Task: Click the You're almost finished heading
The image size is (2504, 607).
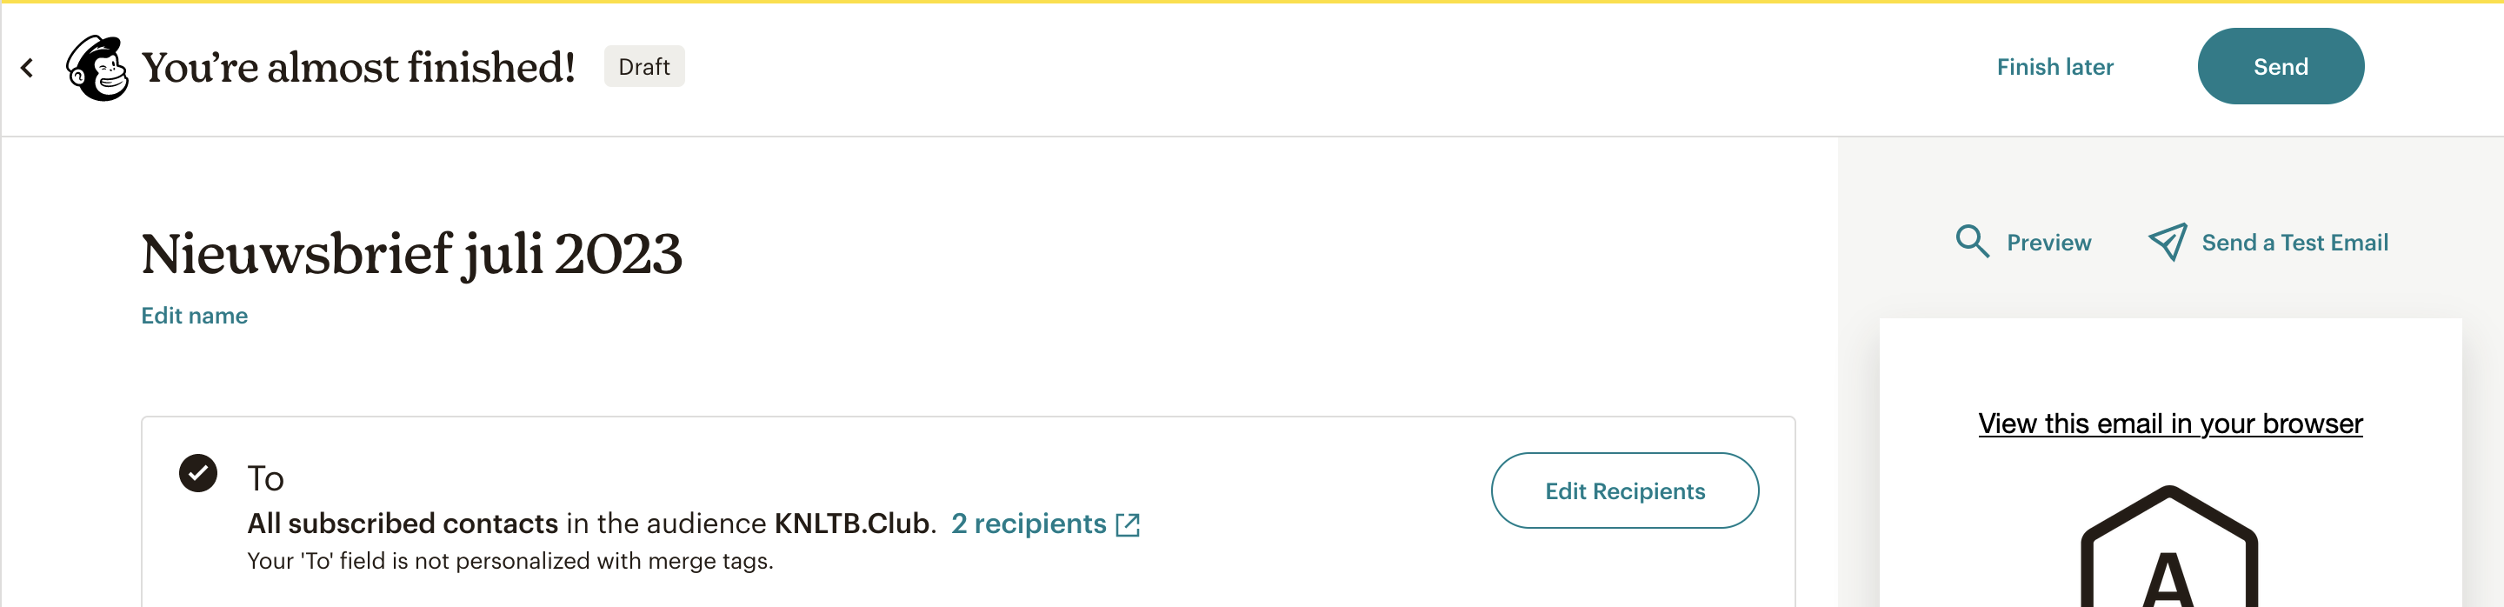Action: coord(359,67)
